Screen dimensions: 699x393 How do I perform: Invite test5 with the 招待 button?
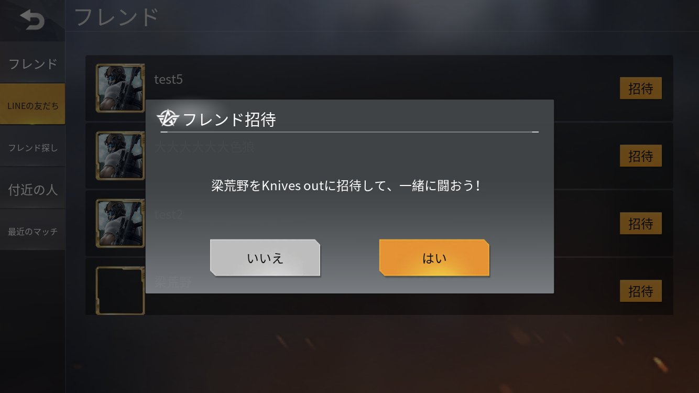click(x=640, y=89)
